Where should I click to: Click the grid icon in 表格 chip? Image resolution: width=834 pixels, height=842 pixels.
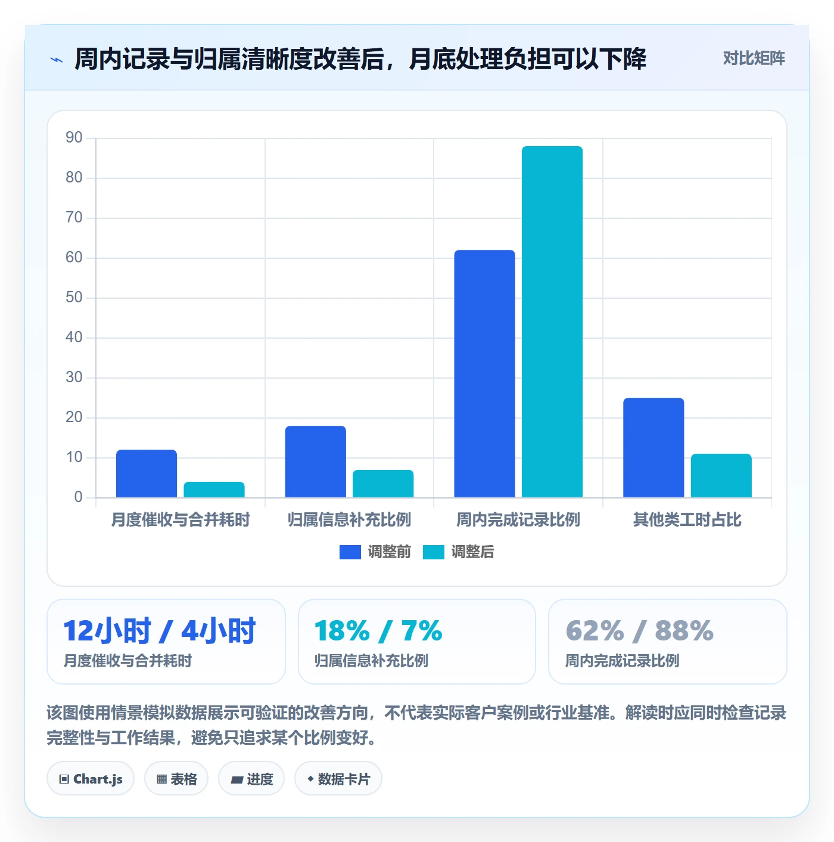[x=161, y=779]
